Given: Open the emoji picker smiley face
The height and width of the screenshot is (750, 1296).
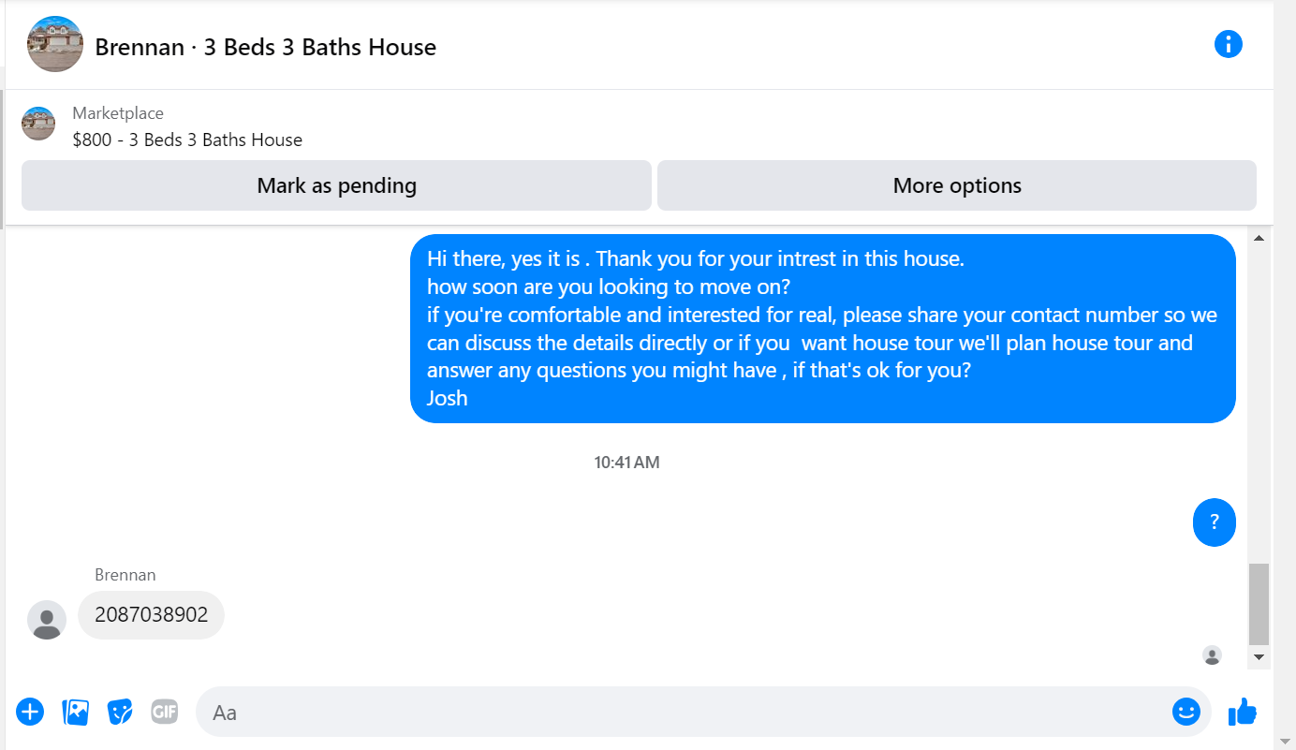Looking at the screenshot, I should click(1186, 712).
